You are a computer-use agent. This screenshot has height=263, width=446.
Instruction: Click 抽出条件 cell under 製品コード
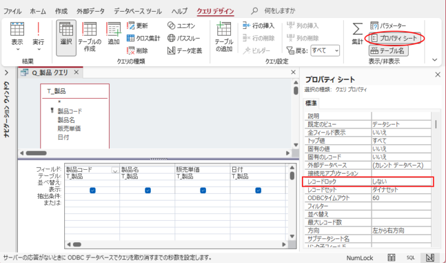92,196
